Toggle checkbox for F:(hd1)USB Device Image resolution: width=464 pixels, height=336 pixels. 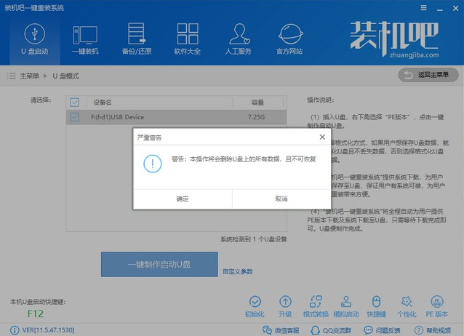[75, 117]
